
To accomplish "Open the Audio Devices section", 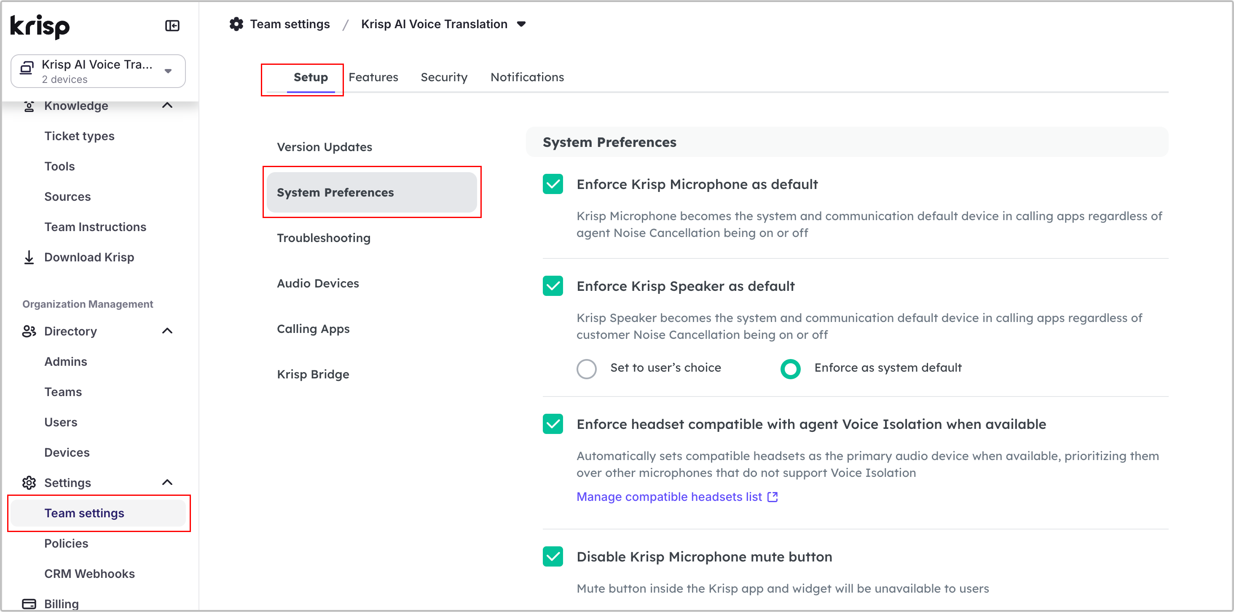I will coord(318,283).
